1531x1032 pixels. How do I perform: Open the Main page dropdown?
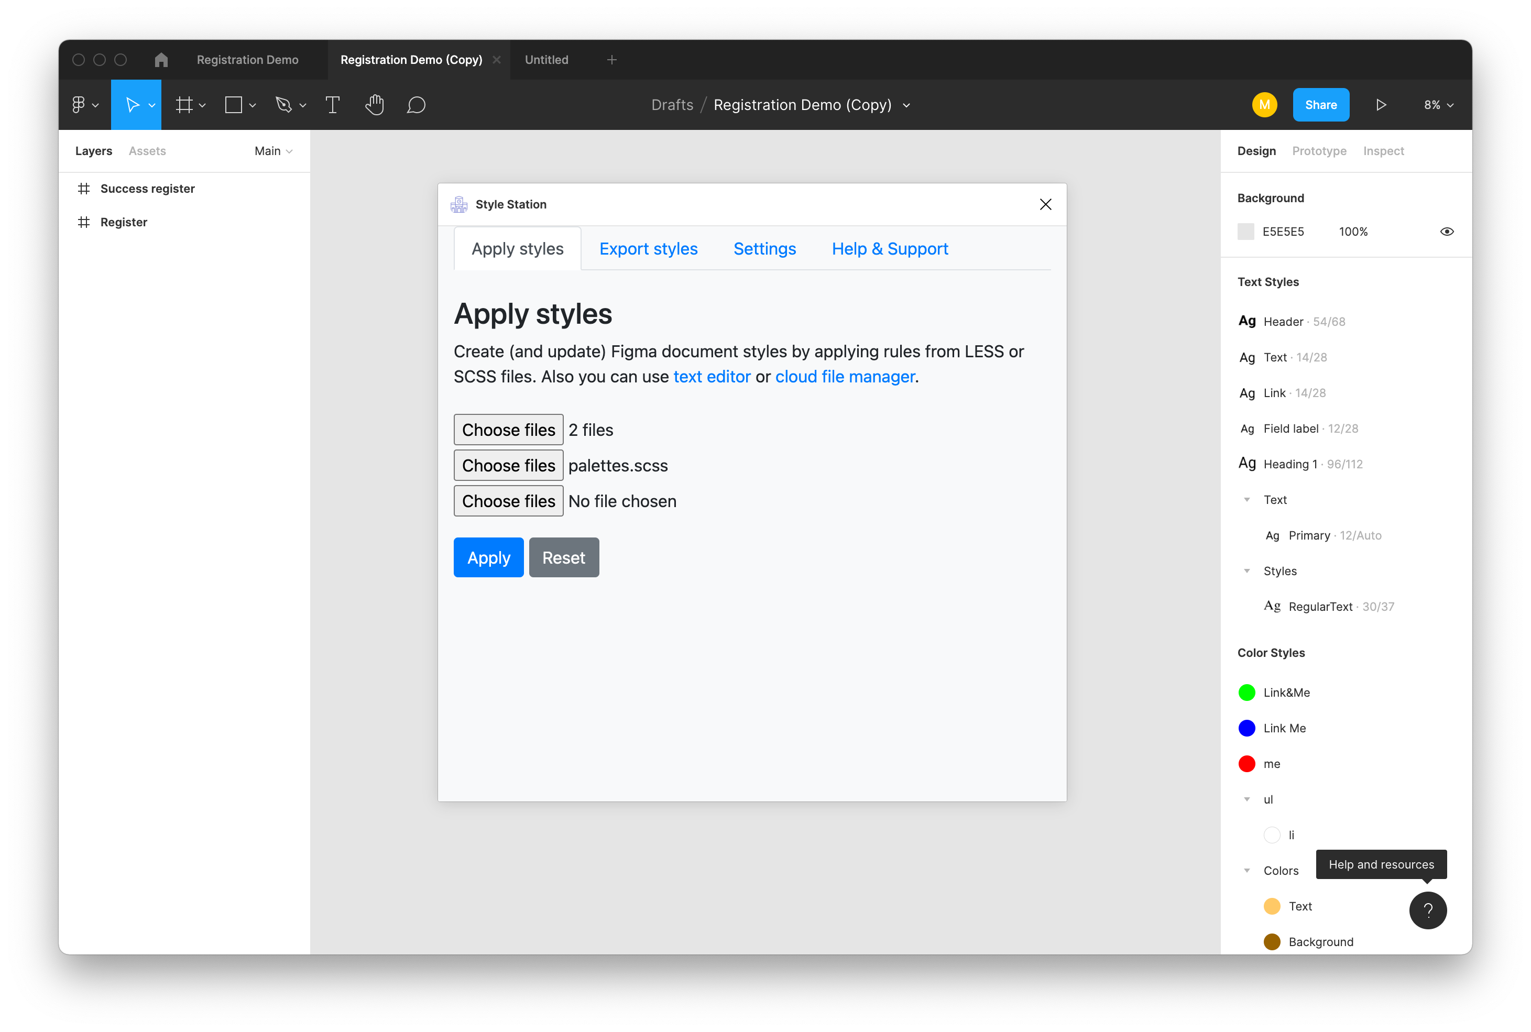coord(273,151)
